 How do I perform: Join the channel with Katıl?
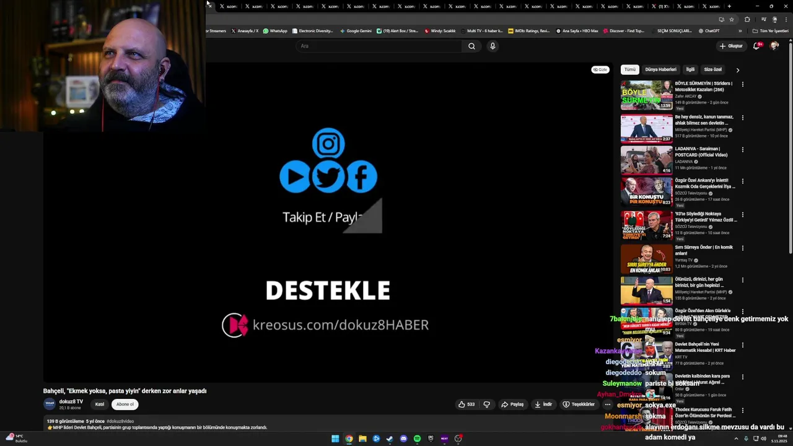coord(99,404)
